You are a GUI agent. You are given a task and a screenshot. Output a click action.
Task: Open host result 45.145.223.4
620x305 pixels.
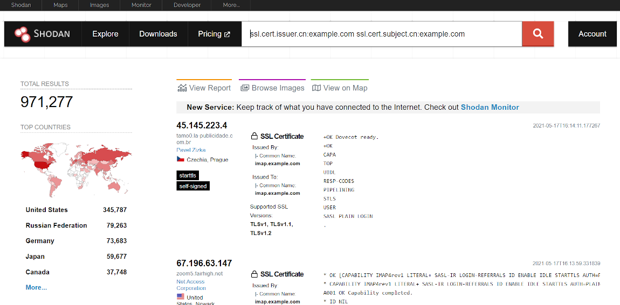[202, 126]
